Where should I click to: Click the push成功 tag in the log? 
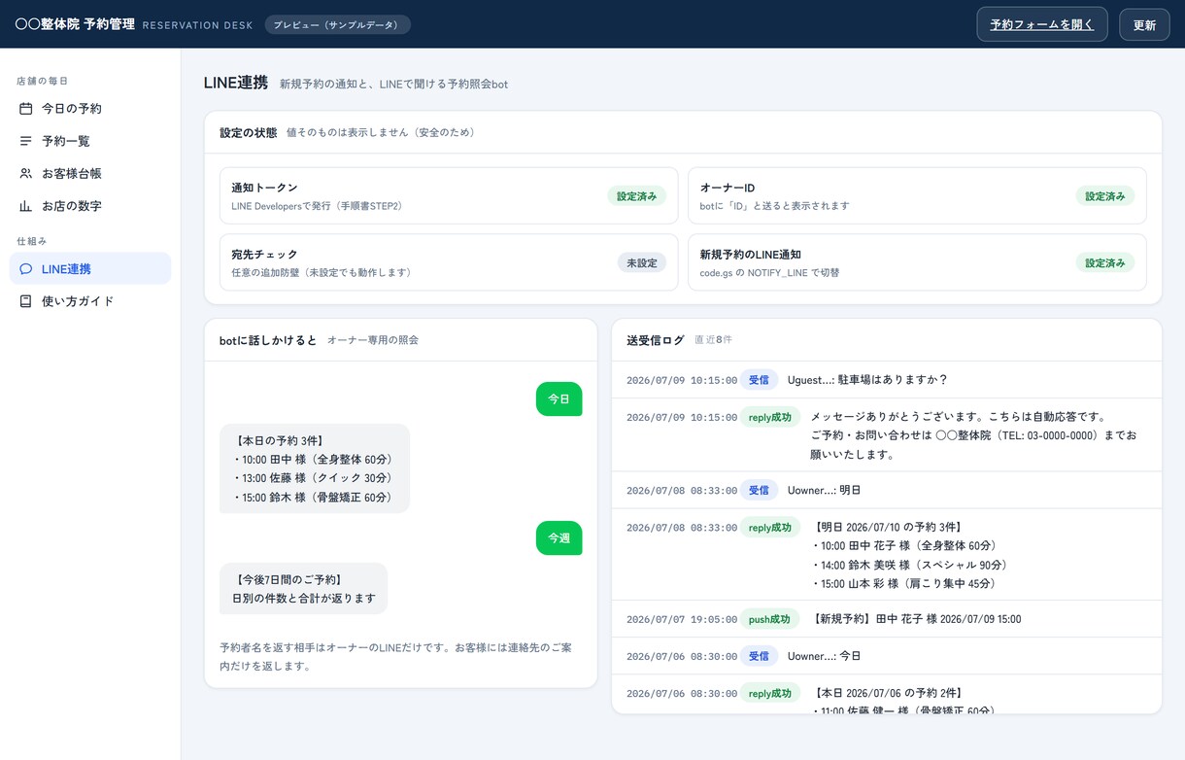coord(769,619)
